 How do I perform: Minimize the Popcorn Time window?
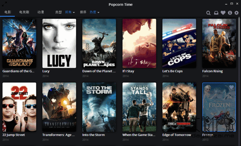226,4
